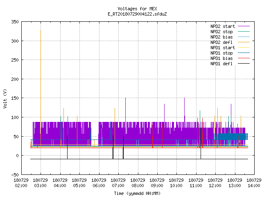This screenshot has height=197, width=262.
Task: Click the x-axis tick 180729 10:00
Action: point(176,183)
